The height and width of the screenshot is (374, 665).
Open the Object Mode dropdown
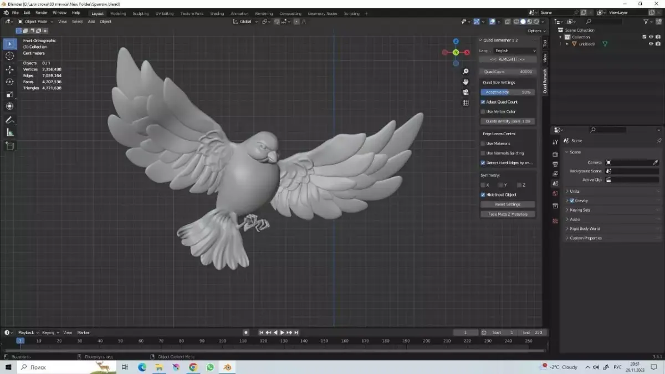click(x=35, y=22)
